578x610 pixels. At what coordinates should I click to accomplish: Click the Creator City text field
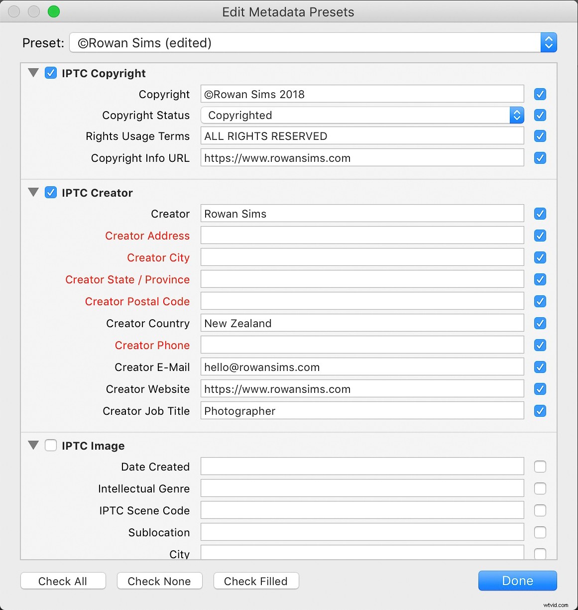362,257
